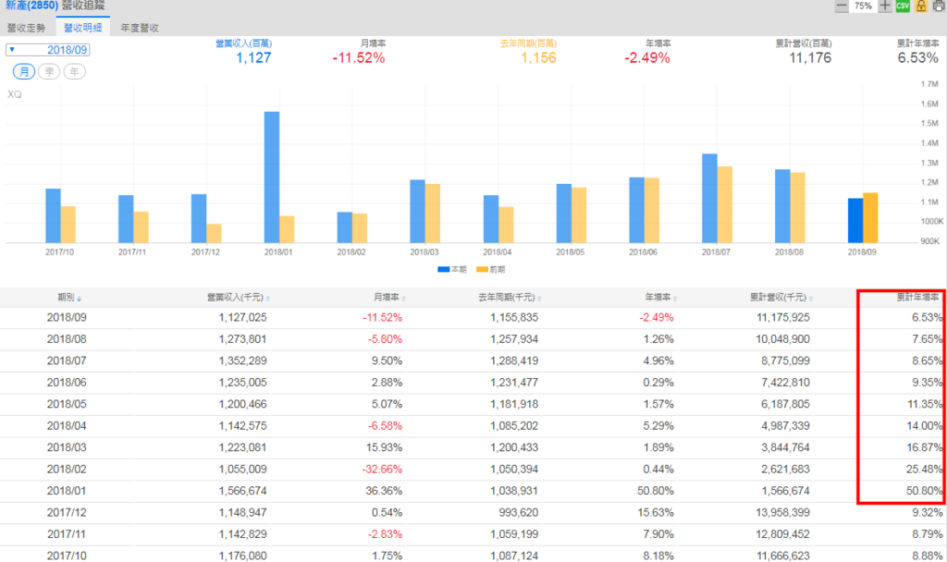Click the sort arrows beside 營業收入(千元)
947x562 pixels.
pyautogui.click(x=267, y=299)
